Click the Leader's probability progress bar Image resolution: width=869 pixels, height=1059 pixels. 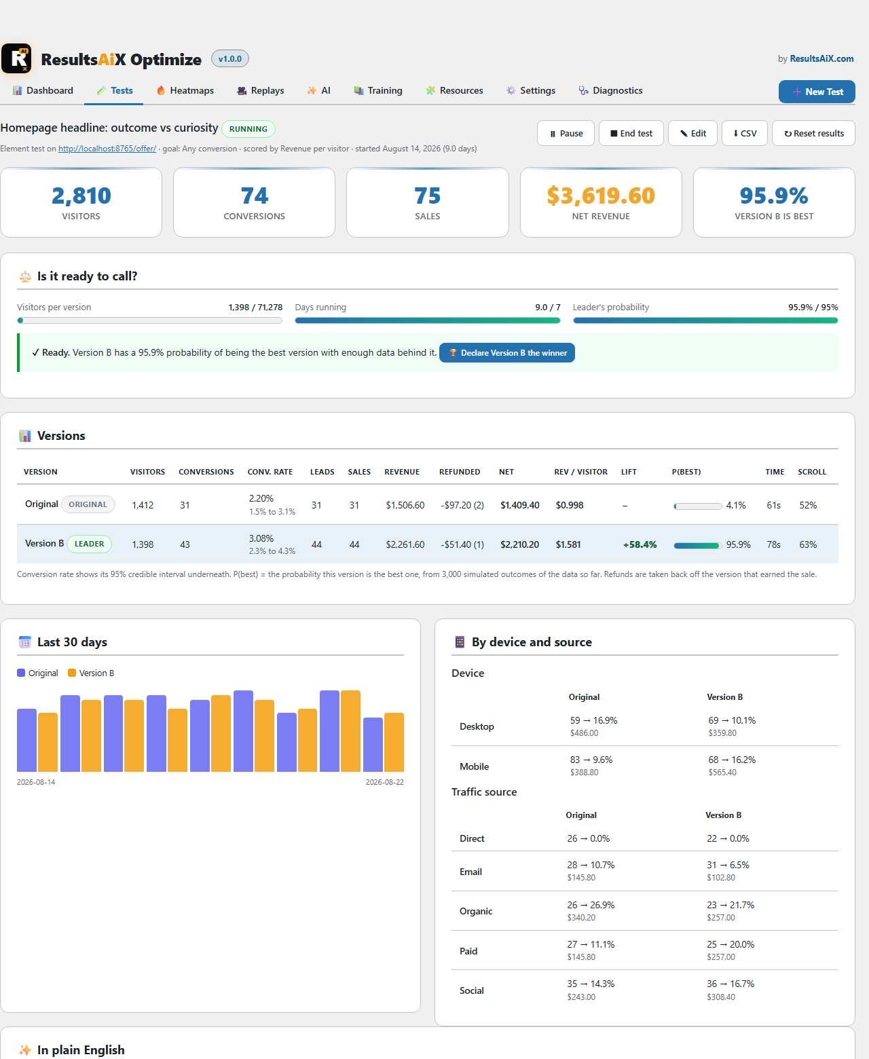tap(705, 320)
